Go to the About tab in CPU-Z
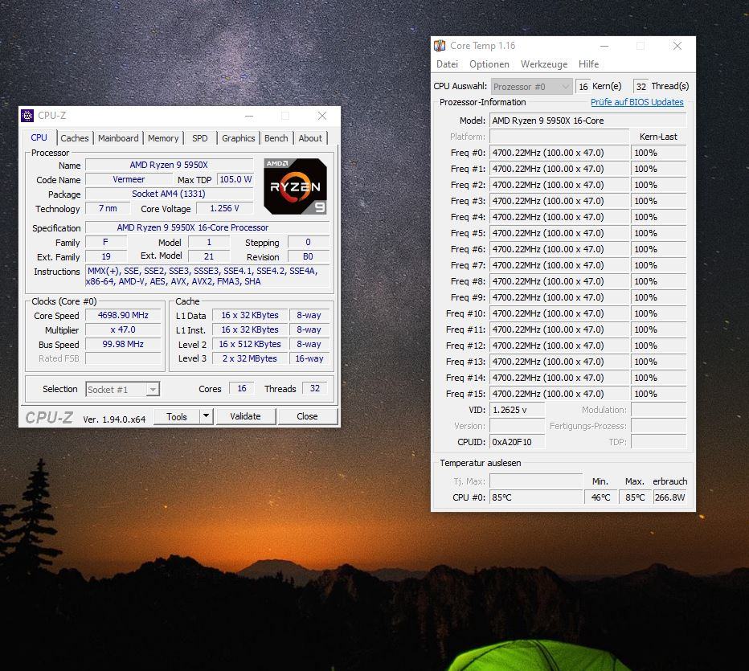The height and width of the screenshot is (671, 749). coord(310,138)
